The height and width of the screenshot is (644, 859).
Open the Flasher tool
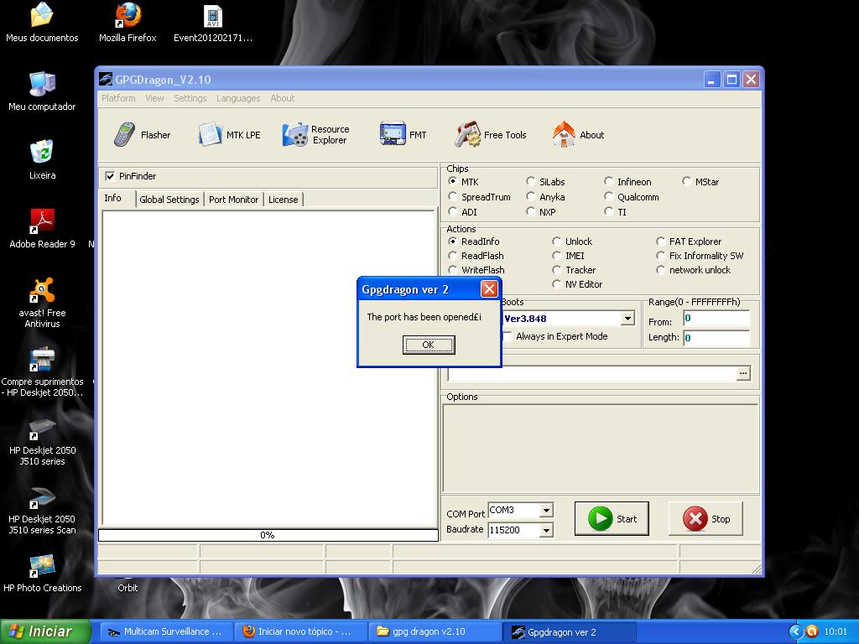[143, 135]
